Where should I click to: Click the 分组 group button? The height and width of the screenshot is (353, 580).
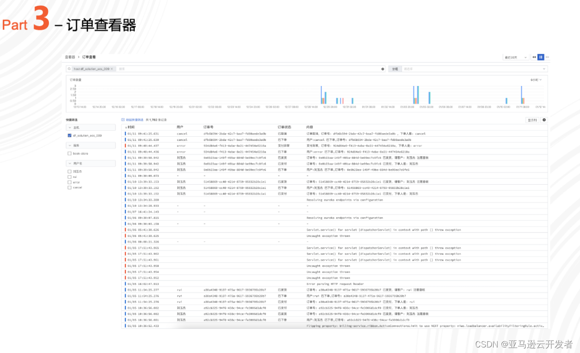click(395, 69)
